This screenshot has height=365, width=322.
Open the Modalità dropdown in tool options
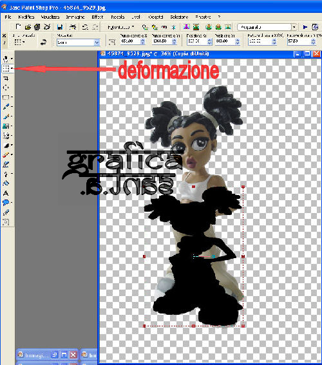click(79, 42)
